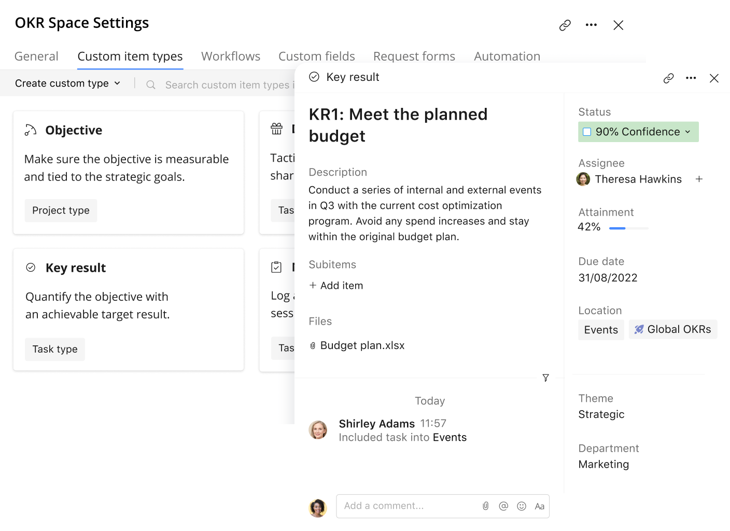Copy the OKR Space Settings link

tap(565, 25)
